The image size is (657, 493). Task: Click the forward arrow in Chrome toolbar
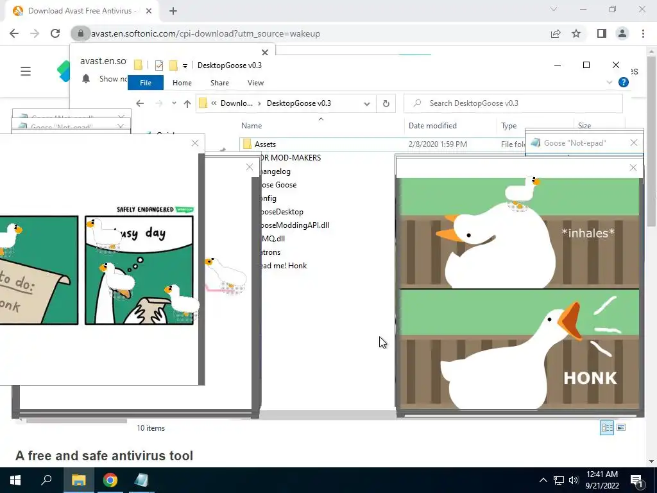coord(35,33)
